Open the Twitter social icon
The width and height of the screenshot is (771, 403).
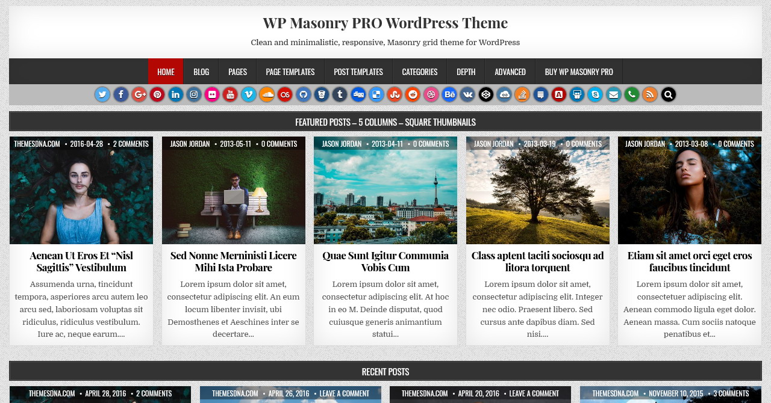[102, 94]
